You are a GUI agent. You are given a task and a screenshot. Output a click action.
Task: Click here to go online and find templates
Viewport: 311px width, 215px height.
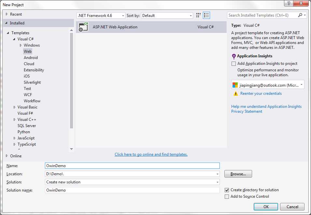pyautogui.click(x=151, y=154)
